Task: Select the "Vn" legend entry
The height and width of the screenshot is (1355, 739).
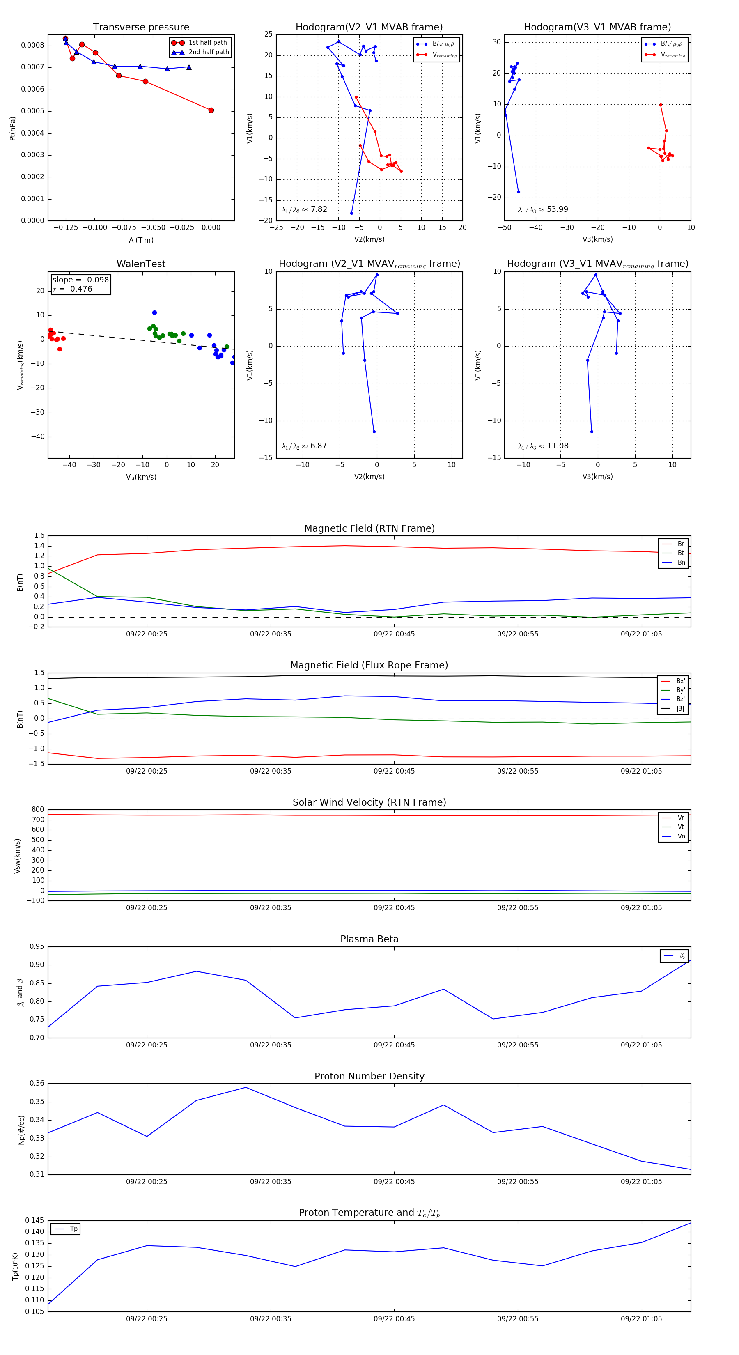Action: pyautogui.click(x=673, y=836)
